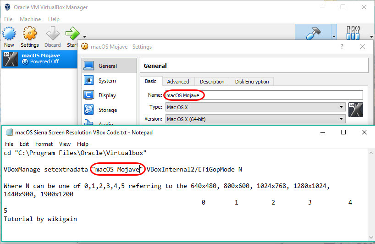Switch to the Basic tab
The width and height of the screenshot is (375, 244).
coord(150,81)
